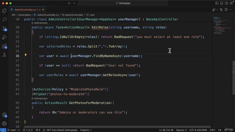Click the FindByNameAsync method call
This screenshot has width=235, height=132.
coord(108,56)
